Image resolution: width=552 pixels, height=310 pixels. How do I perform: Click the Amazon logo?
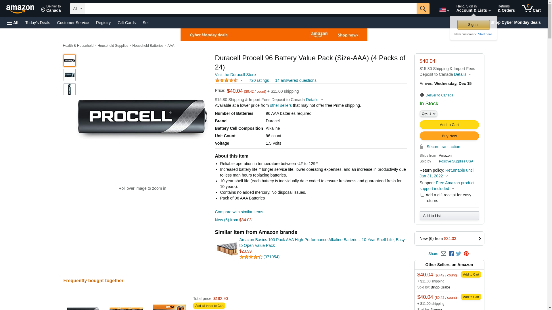coord(20,9)
